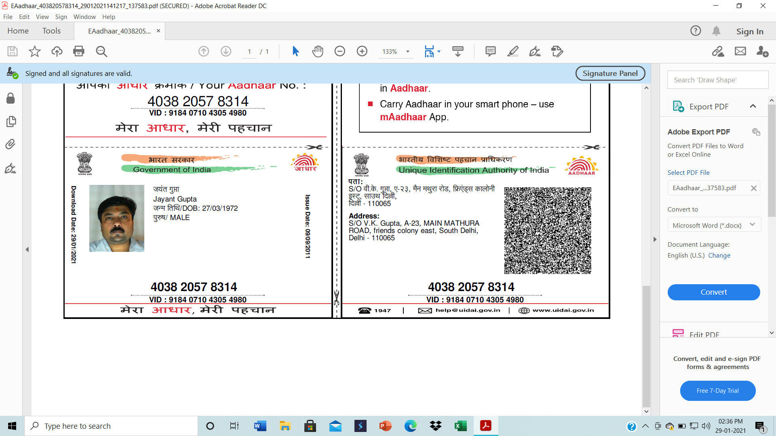Viewport: 776px width, 436px height.
Task: Open the Help question mark icon
Action: tap(696, 31)
